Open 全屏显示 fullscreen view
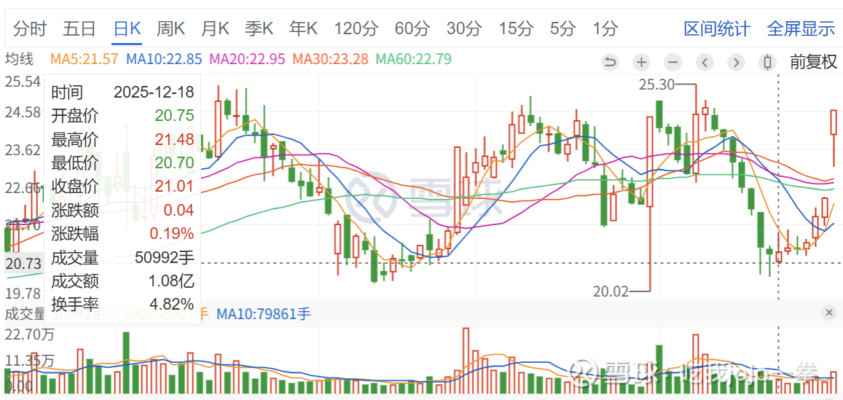The image size is (843, 400). (801, 28)
